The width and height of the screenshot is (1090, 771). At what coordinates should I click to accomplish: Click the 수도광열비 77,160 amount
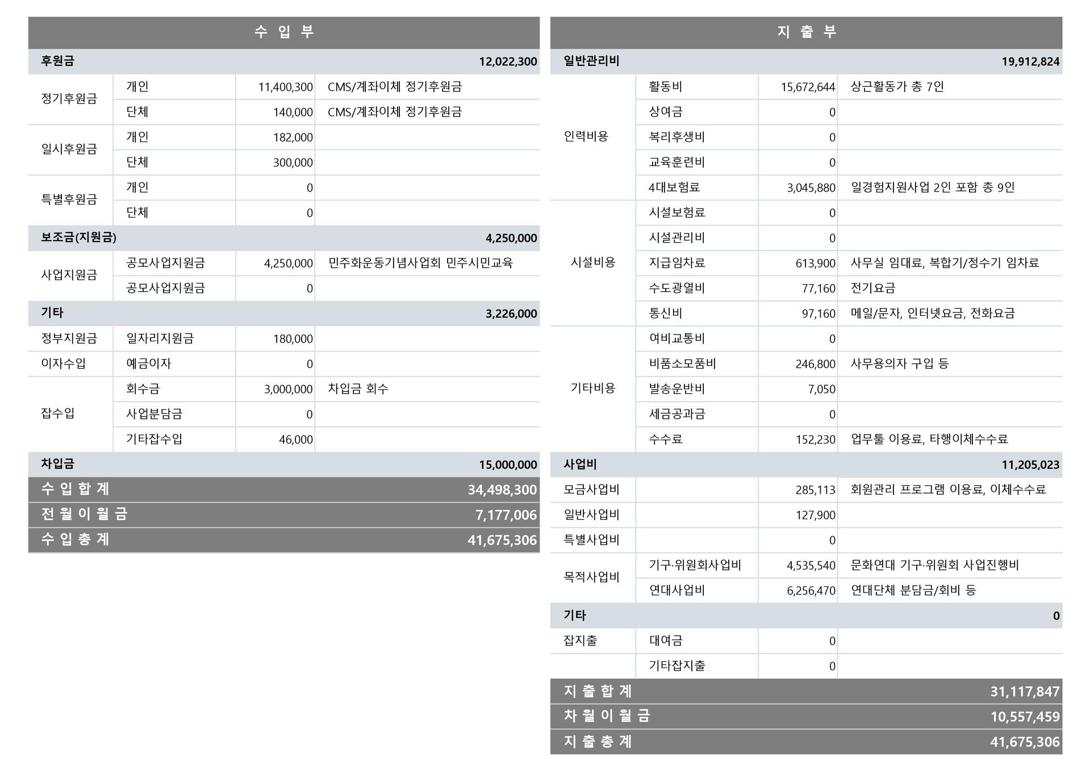(818, 288)
